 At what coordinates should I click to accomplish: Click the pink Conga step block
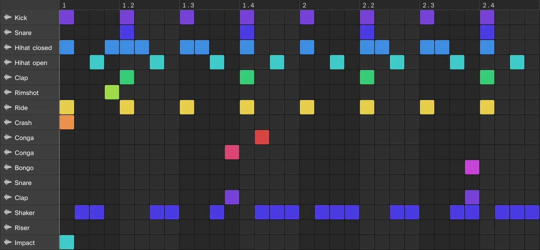click(x=232, y=152)
